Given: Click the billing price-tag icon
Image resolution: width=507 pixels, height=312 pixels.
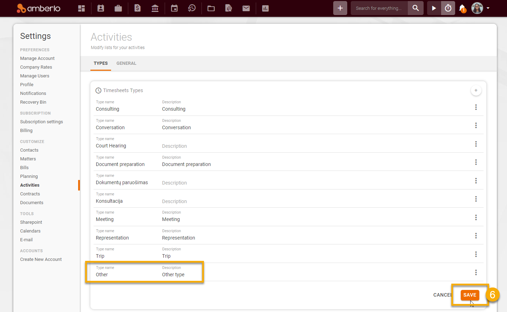Looking at the screenshot, I should pyautogui.click(x=137, y=8).
